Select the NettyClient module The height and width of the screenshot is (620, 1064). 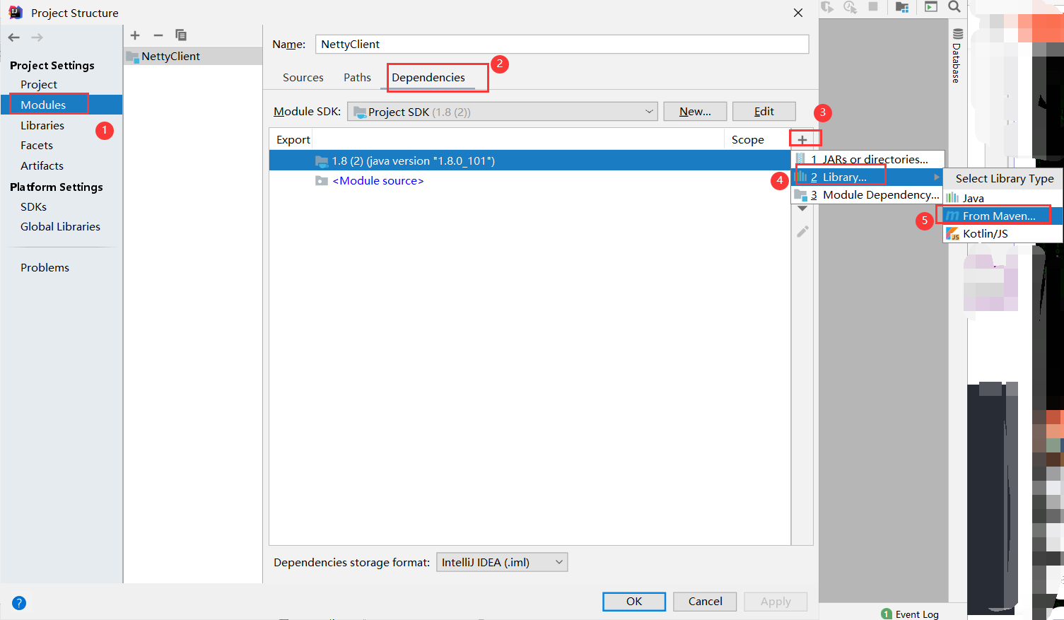[193, 57]
